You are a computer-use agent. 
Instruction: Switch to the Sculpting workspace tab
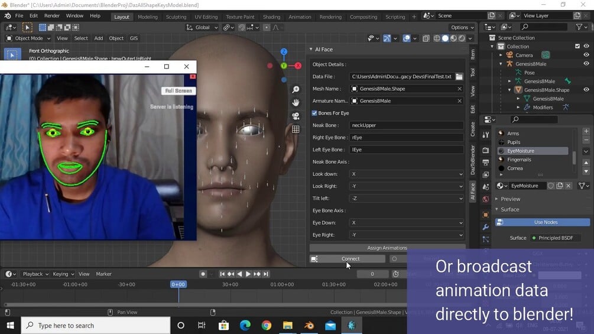[x=176, y=17]
